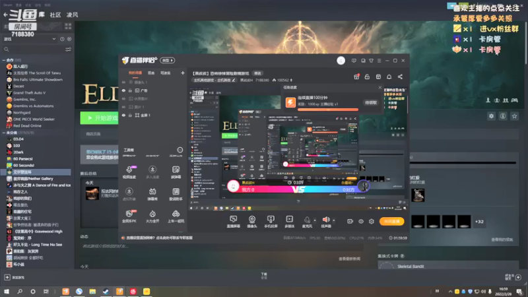Open the 多人连麦 tool

pos(152,172)
